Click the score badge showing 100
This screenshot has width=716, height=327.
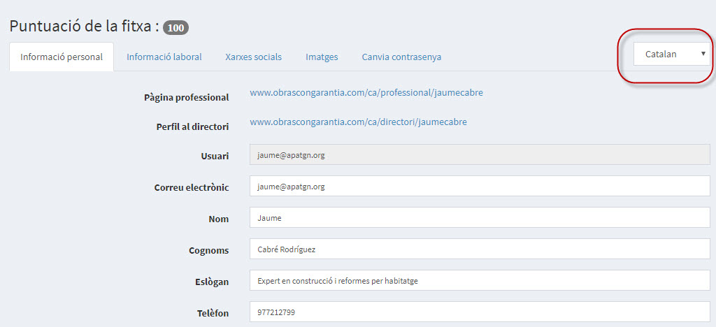coord(176,28)
